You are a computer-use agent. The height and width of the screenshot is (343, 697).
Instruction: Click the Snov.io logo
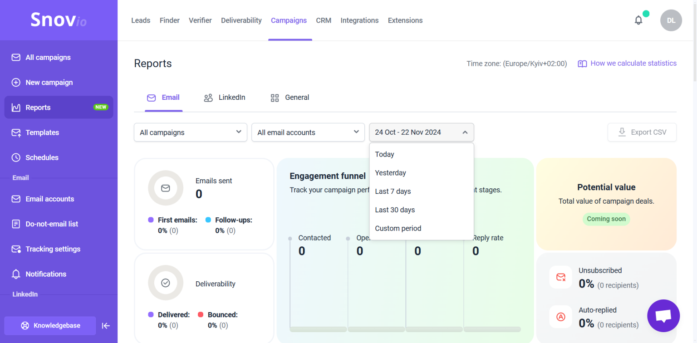[x=59, y=20]
